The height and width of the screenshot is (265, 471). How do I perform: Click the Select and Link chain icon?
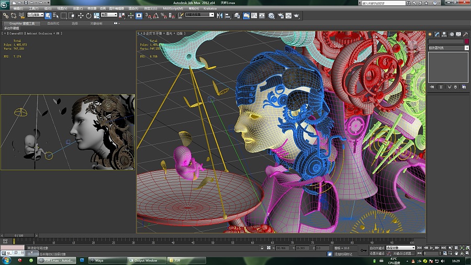pos(6,15)
